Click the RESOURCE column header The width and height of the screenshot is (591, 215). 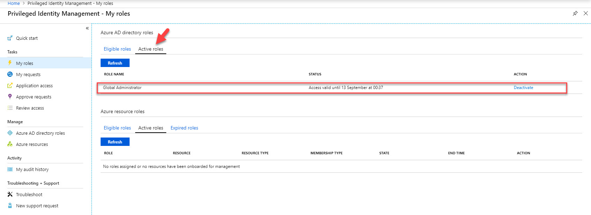point(182,153)
